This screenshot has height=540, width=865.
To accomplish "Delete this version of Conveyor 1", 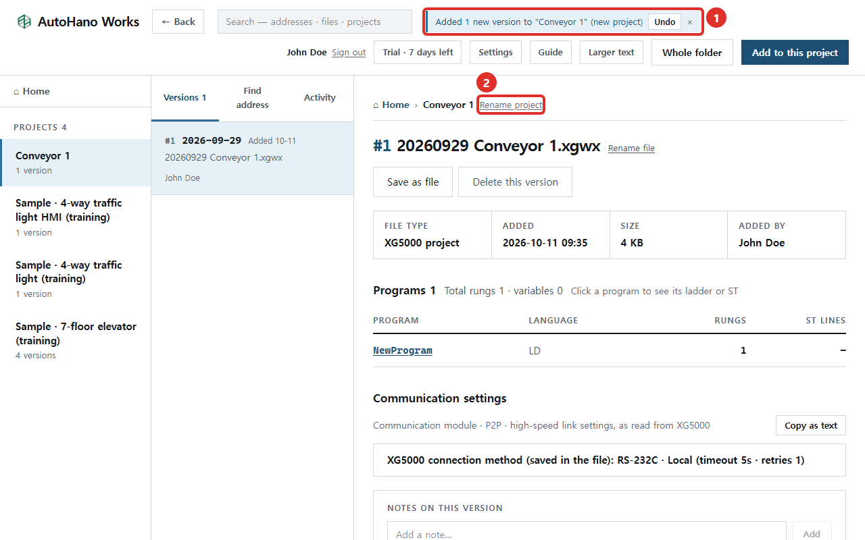I will (515, 182).
